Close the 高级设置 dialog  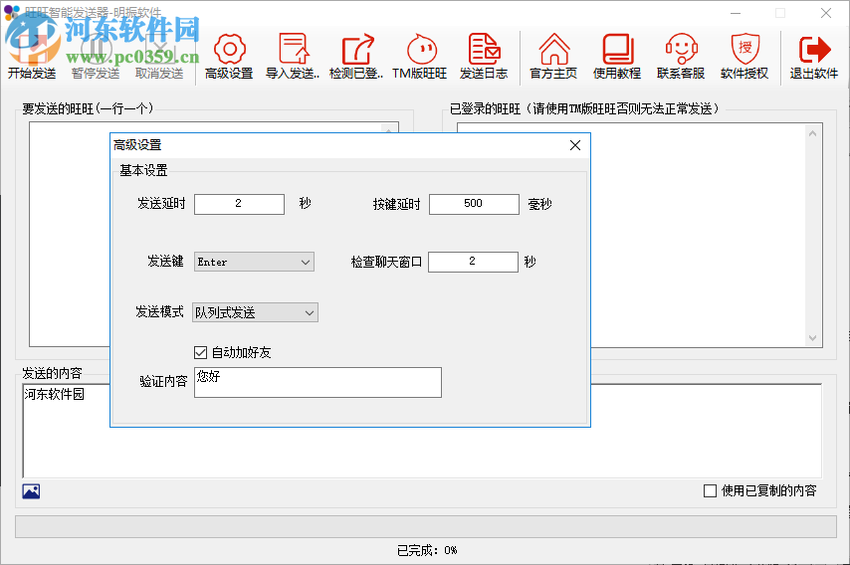[x=575, y=145]
